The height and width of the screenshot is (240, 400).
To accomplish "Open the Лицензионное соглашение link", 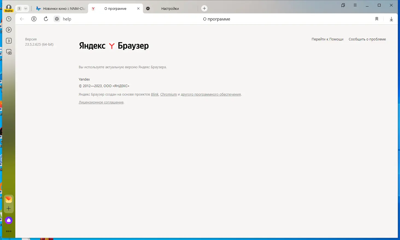I will point(101,102).
